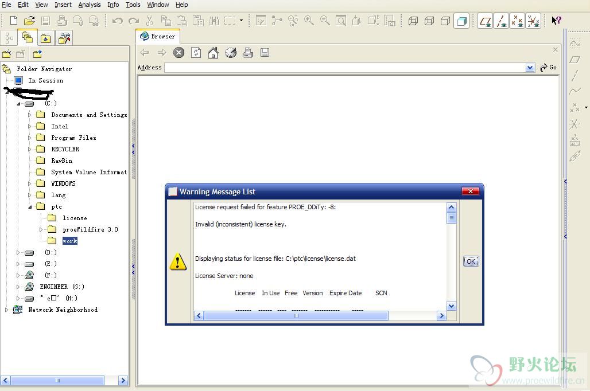Viewport: 590px width, 391px height.
Task: Open an existing file from toolbar
Action: point(29,21)
